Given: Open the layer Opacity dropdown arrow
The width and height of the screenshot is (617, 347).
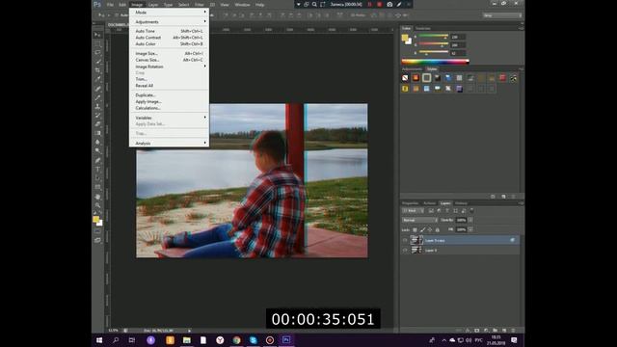Looking at the screenshot, I should (470, 221).
